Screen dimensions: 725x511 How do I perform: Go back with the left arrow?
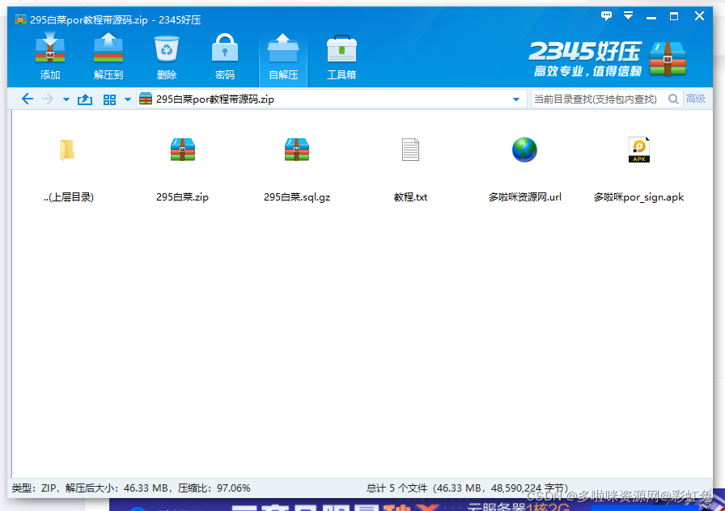click(28, 99)
